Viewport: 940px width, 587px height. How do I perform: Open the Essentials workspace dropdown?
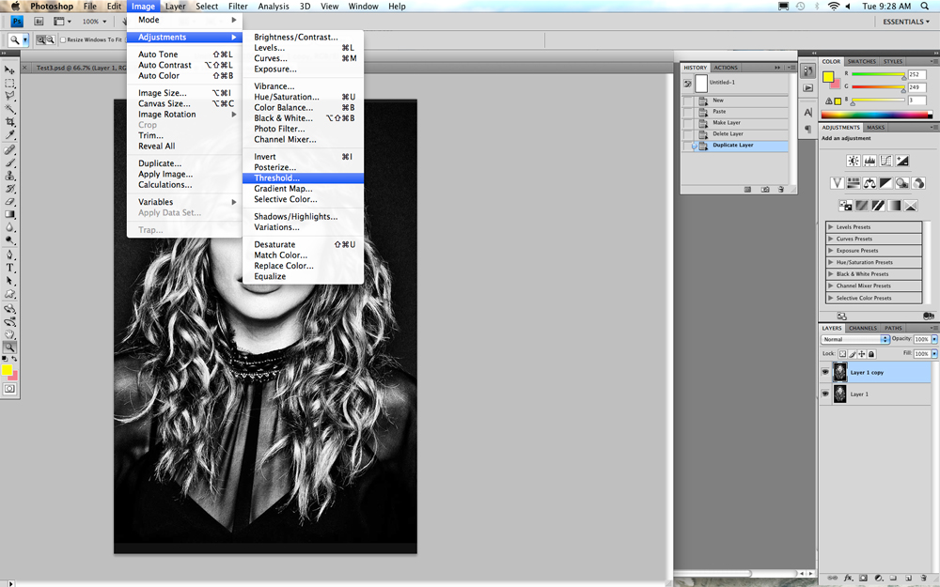tap(906, 22)
